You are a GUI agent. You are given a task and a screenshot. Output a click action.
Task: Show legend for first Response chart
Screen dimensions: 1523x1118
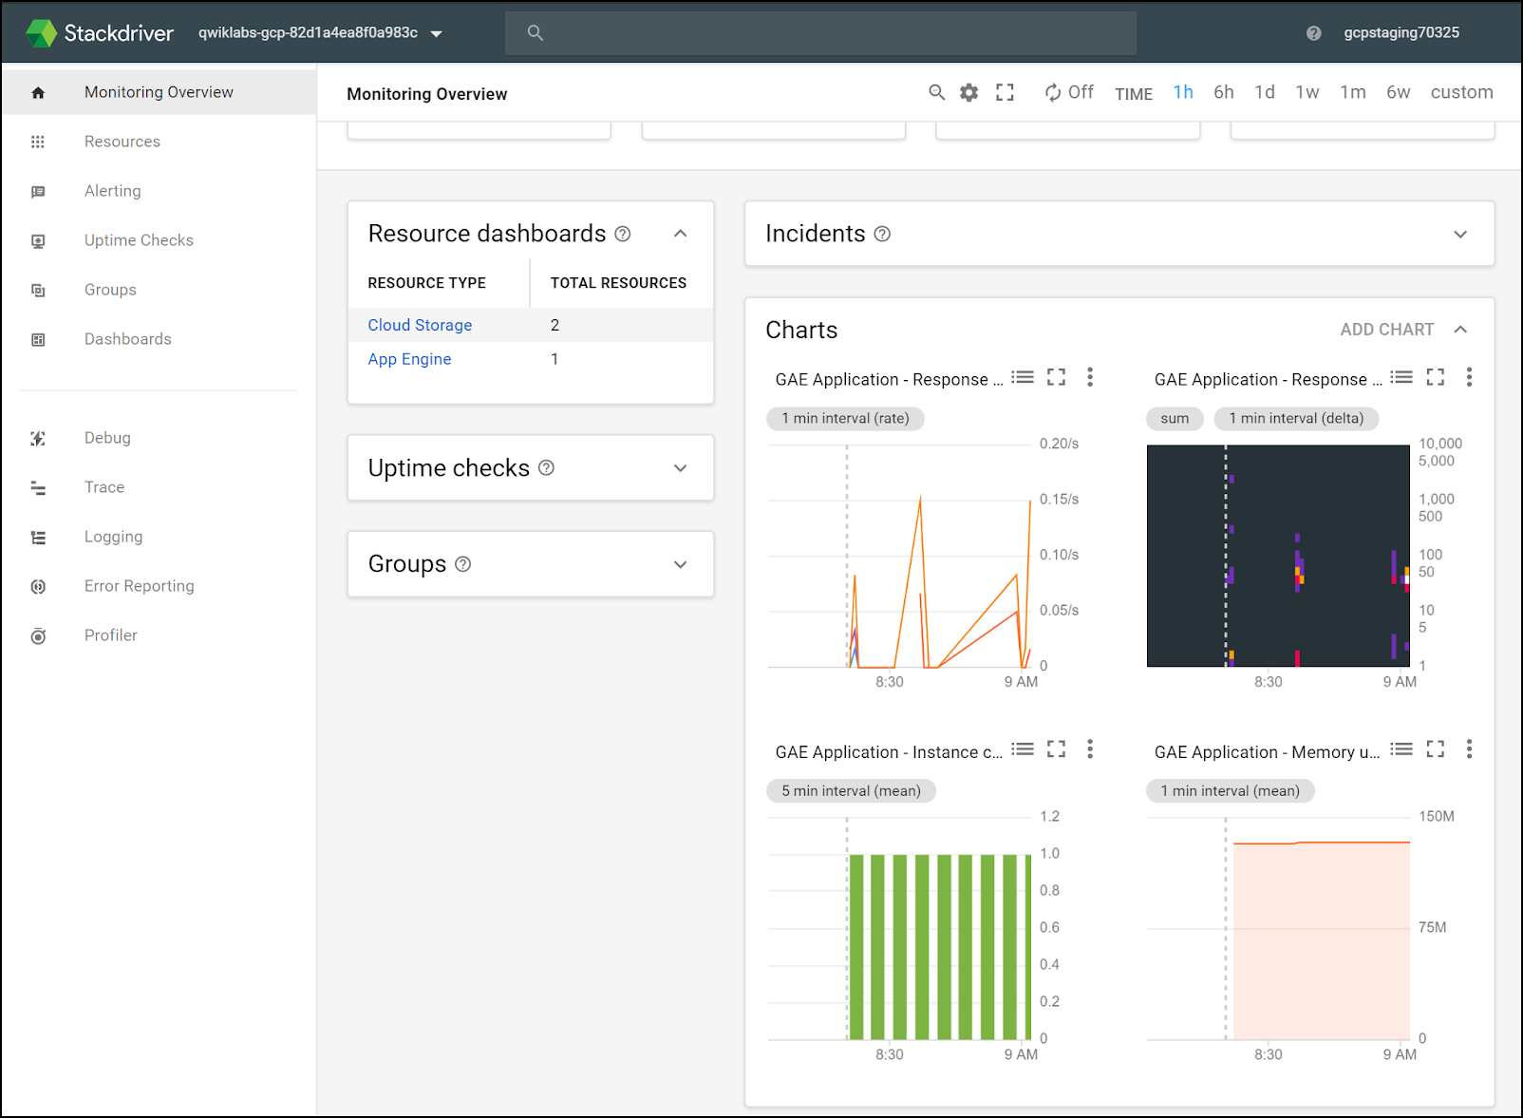(x=1023, y=377)
